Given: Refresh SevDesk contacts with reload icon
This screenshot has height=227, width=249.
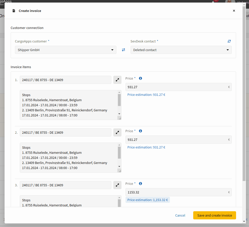Looking at the screenshot, I should [x=229, y=41].
